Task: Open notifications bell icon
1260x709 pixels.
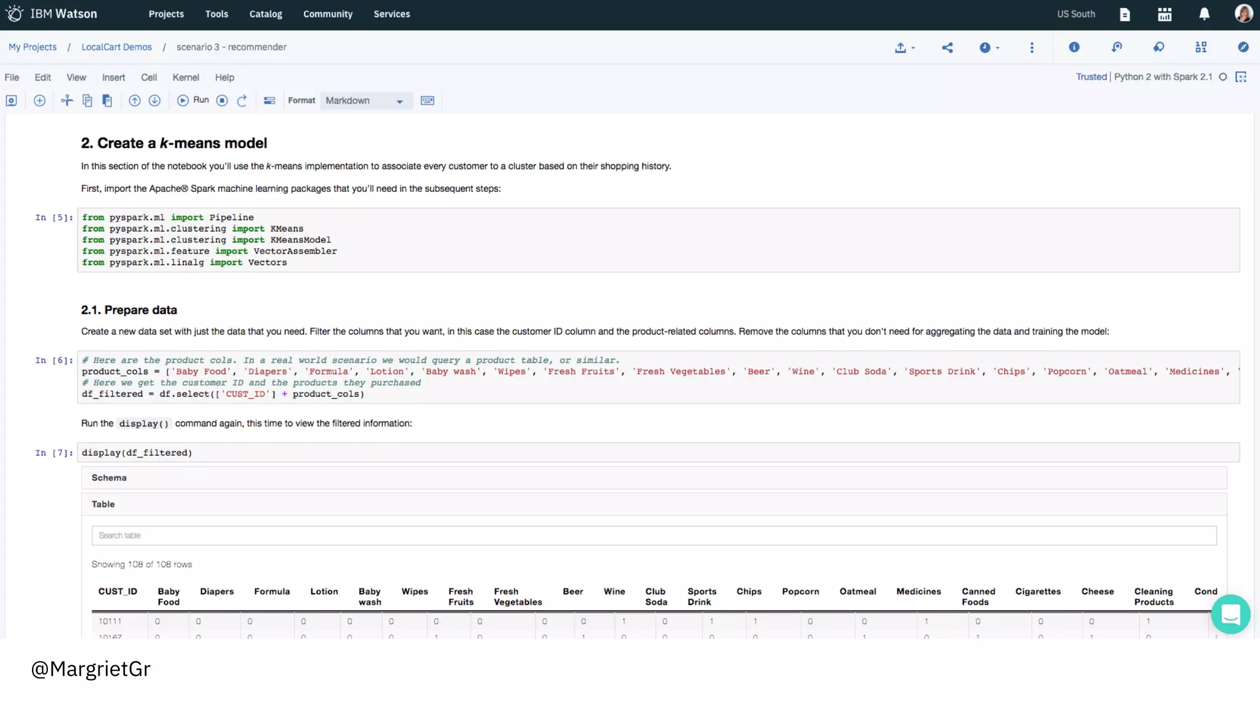Action: click(1204, 14)
